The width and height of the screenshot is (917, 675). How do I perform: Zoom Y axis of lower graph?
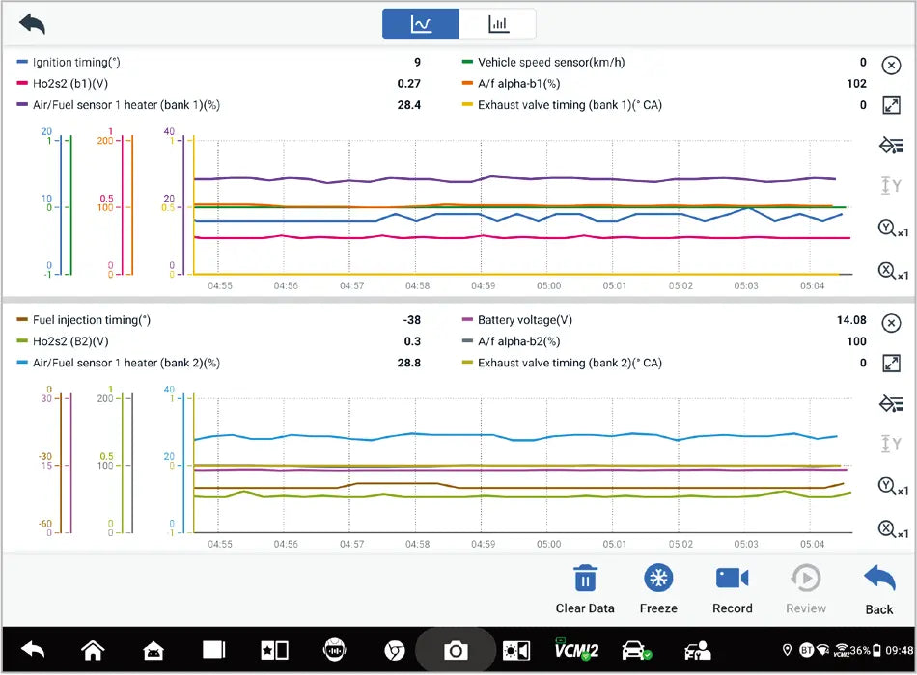coord(892,486)
